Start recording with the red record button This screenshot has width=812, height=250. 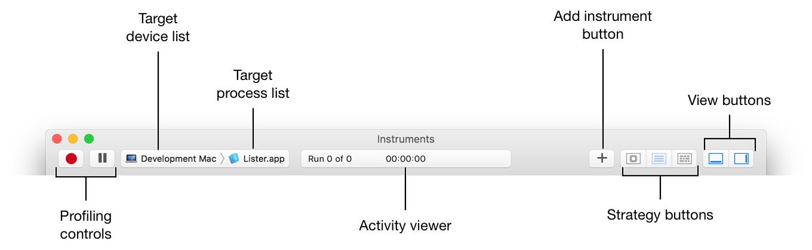pos(72,159)
